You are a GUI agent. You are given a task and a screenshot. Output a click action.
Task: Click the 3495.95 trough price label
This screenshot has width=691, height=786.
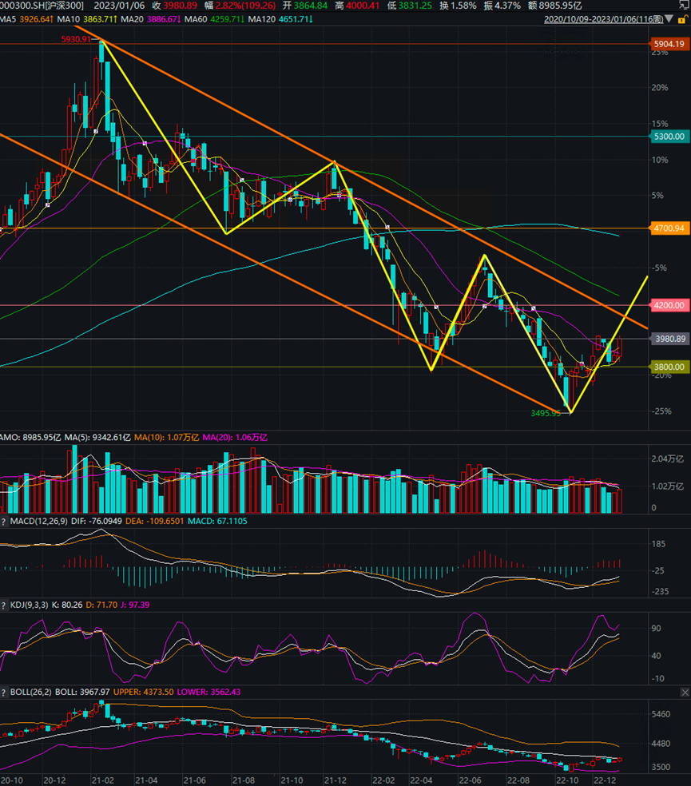coord(546,413)
